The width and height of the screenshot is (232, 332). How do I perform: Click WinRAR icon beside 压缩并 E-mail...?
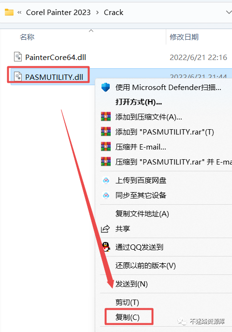tap(106, 147)
